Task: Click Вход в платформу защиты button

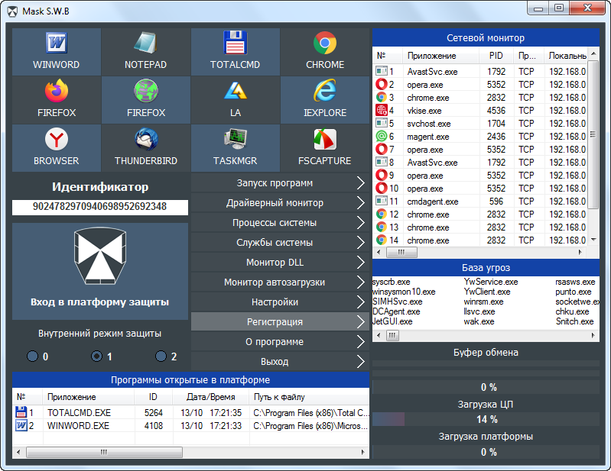Action: click(100, 271)
